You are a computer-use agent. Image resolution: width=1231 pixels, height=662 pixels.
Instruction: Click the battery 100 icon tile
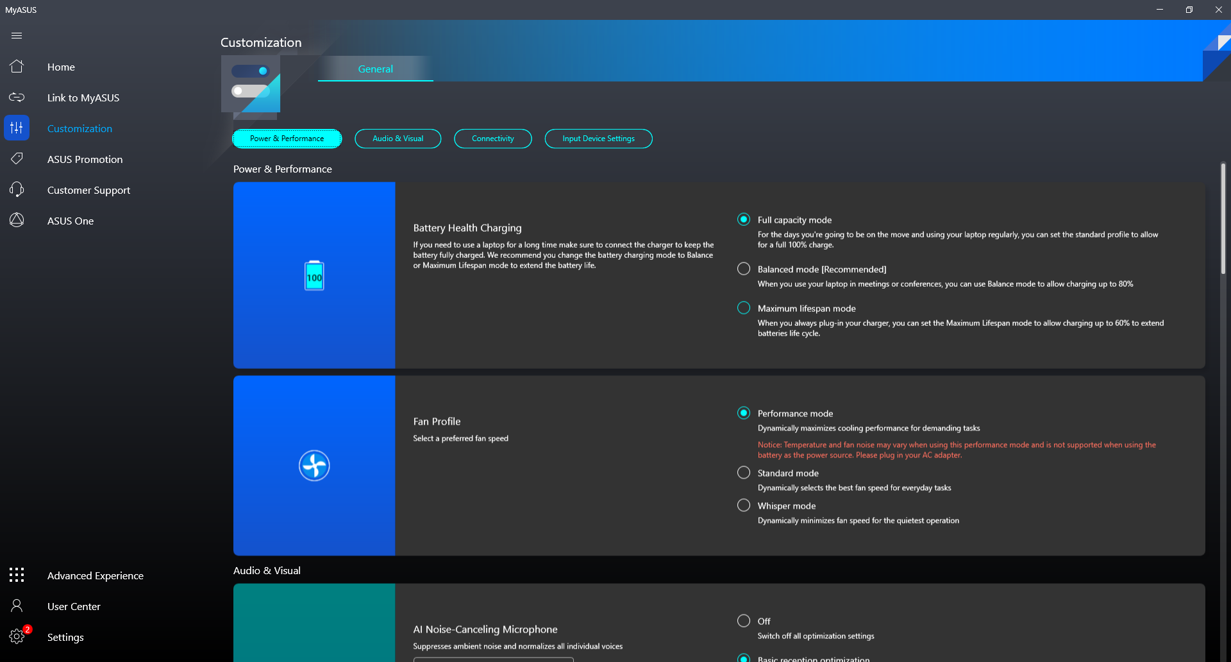click(x=314, y=275)
